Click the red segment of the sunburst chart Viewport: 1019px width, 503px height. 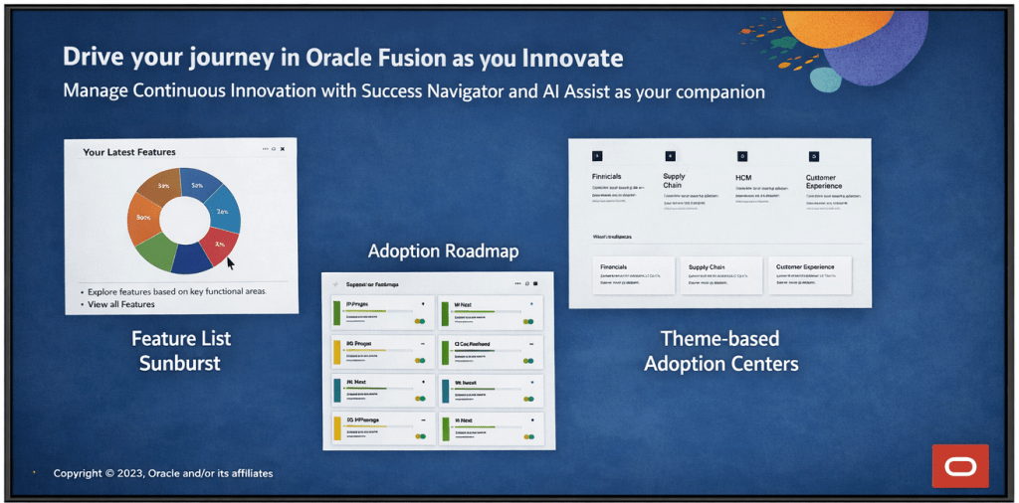pyautogui.click(x=218, y=245)
